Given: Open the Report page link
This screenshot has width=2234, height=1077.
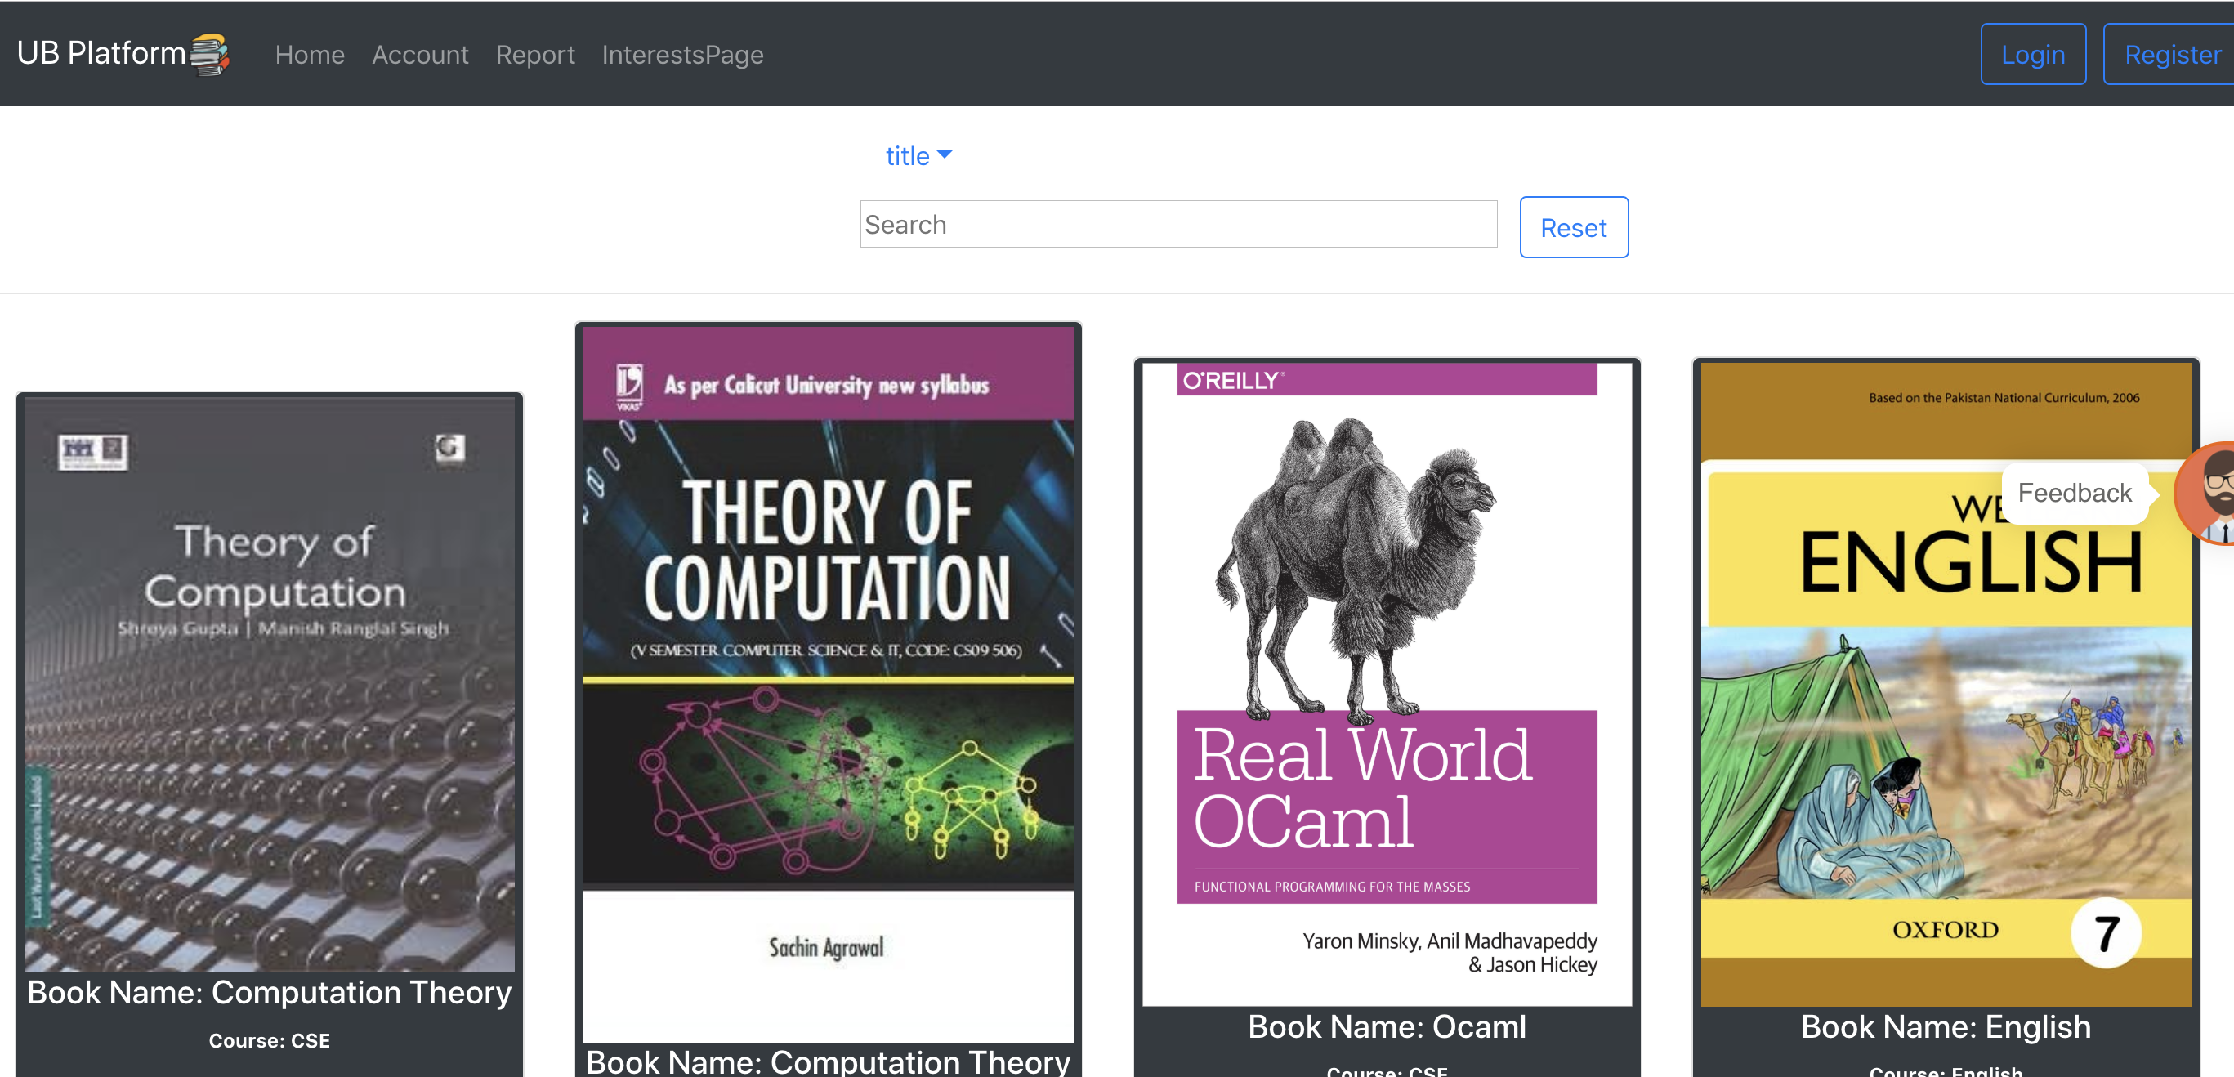Looking at the screenshot, I should [x=535, y=55].
